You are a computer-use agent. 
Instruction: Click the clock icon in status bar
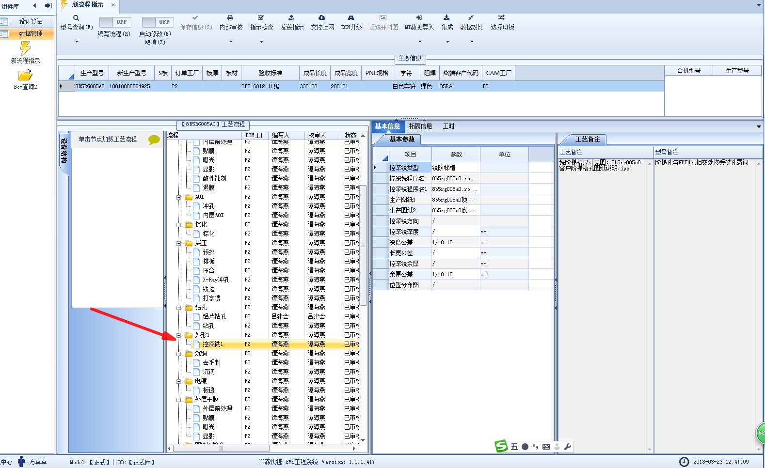tap(684, 462)
